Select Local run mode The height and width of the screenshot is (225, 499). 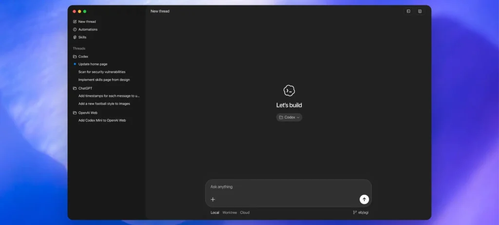(215, 213)
